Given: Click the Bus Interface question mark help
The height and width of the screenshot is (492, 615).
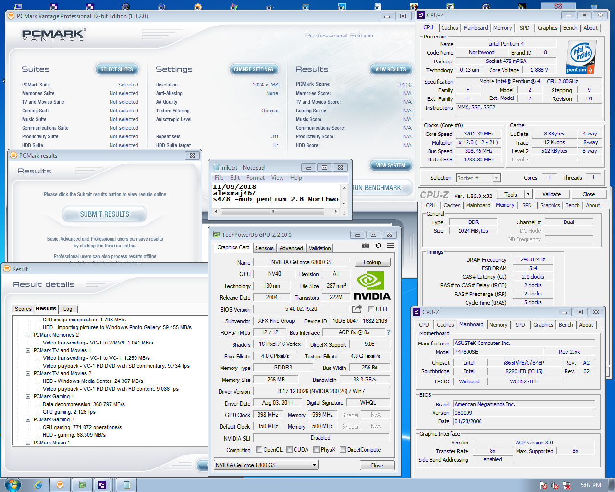Looking at the screenshot, I should click(x=389, y=332).
